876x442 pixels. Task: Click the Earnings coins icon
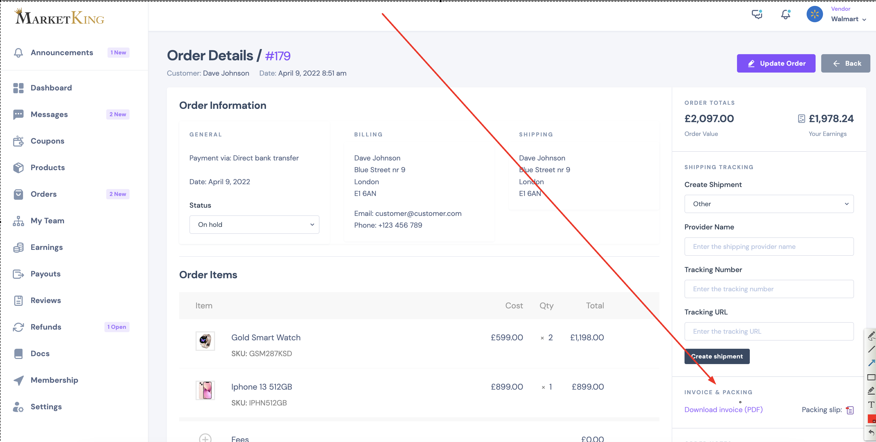(18, 247)
